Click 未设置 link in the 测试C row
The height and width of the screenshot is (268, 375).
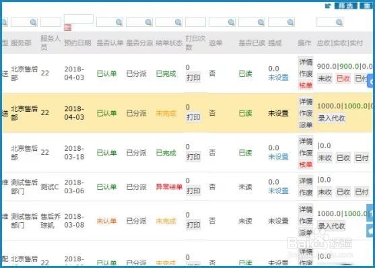point(278,191)
